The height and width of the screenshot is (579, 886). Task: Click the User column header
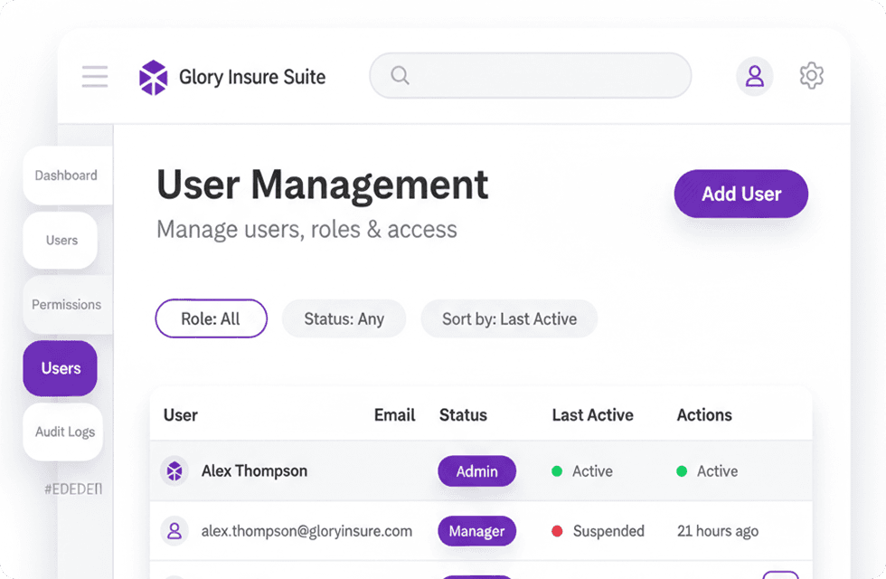[x=181, y=415]
